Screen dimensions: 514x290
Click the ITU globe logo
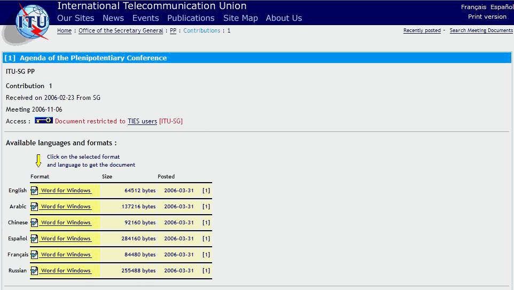(x=32, y=21)
